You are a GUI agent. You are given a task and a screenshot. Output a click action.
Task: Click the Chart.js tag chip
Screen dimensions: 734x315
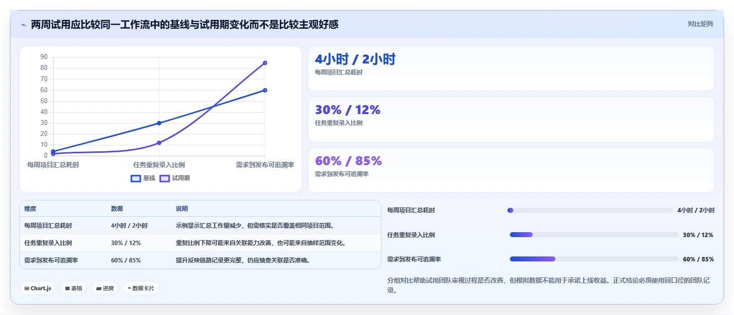pyautogui.click(x=38, y=288)
